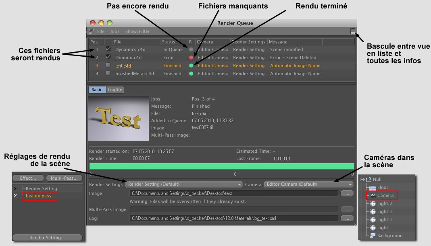This screenshot has height=246, width=431.
Task: Click the grip handle icon left of File menu
Action: (x=92, y=31)
